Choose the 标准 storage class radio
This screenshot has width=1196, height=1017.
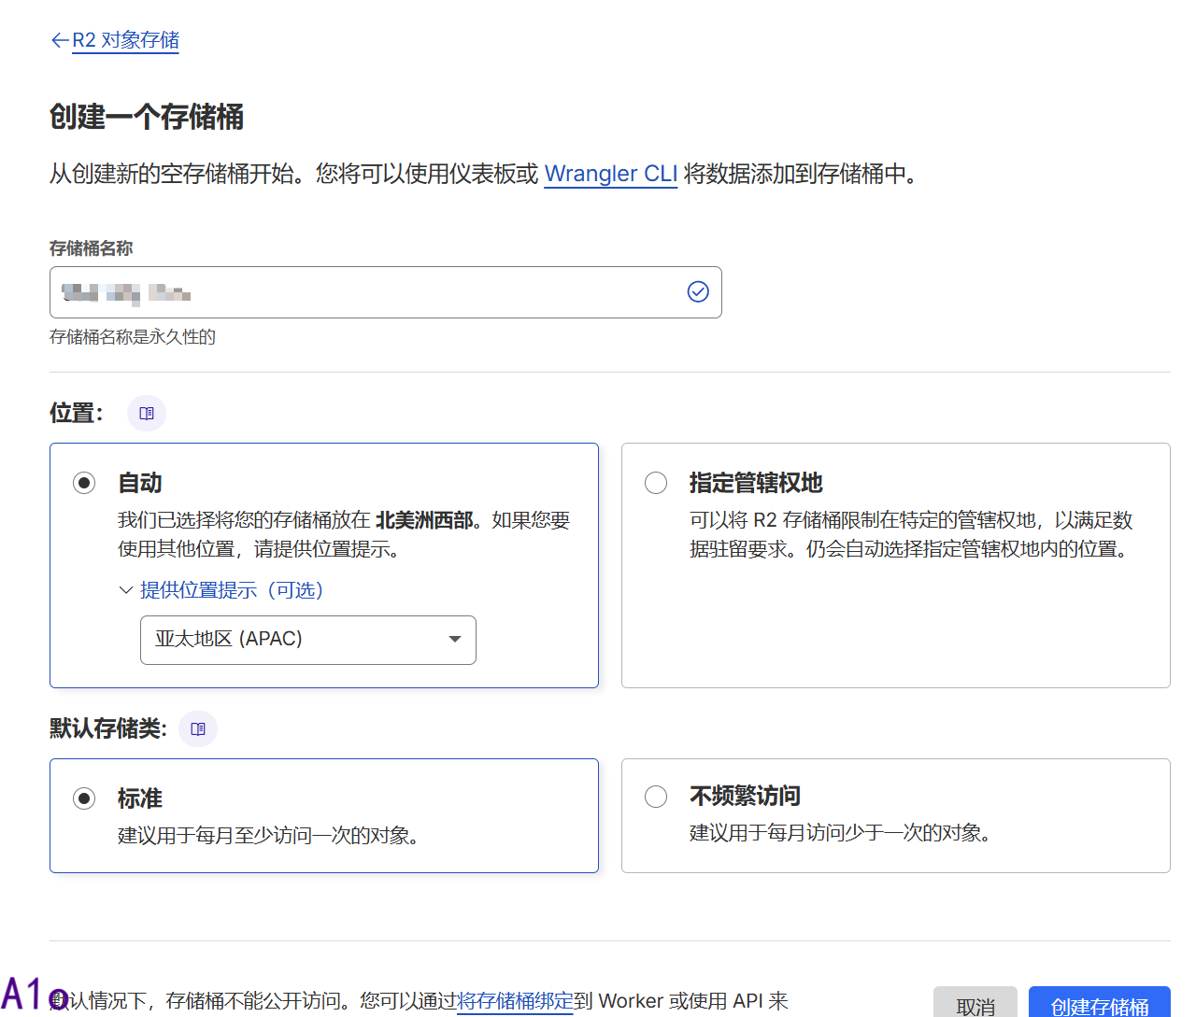point(84,798)
